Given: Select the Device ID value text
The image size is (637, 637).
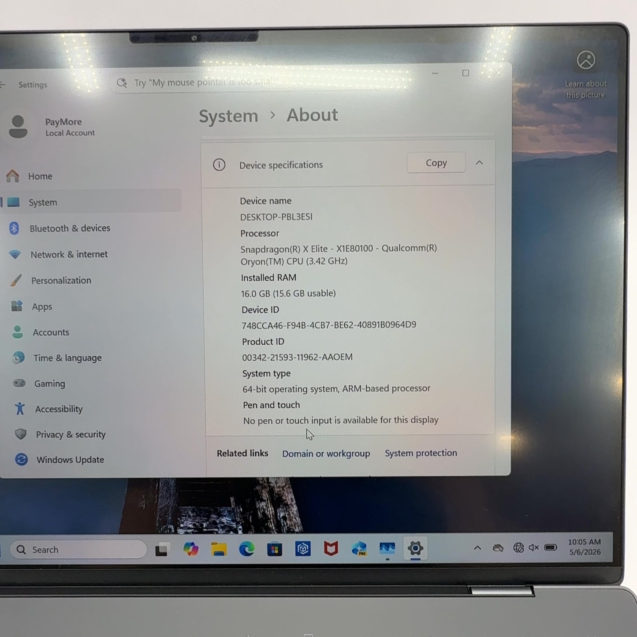Looking at the screenshot, I should [x=329, y=325].
